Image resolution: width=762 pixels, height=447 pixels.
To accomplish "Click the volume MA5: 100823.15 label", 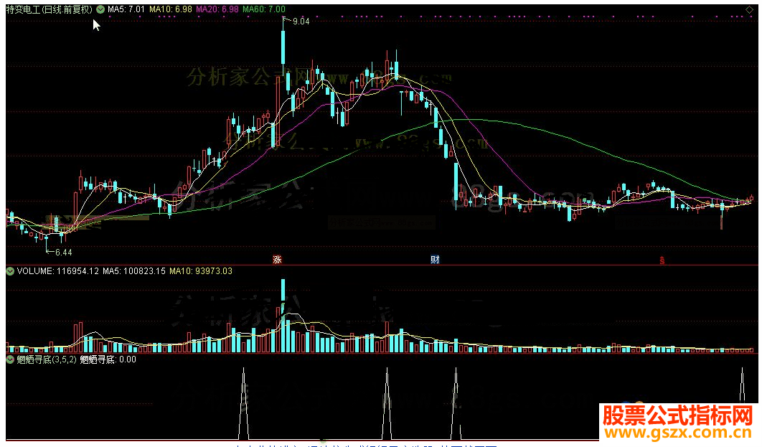I will [x=134, y=271].
